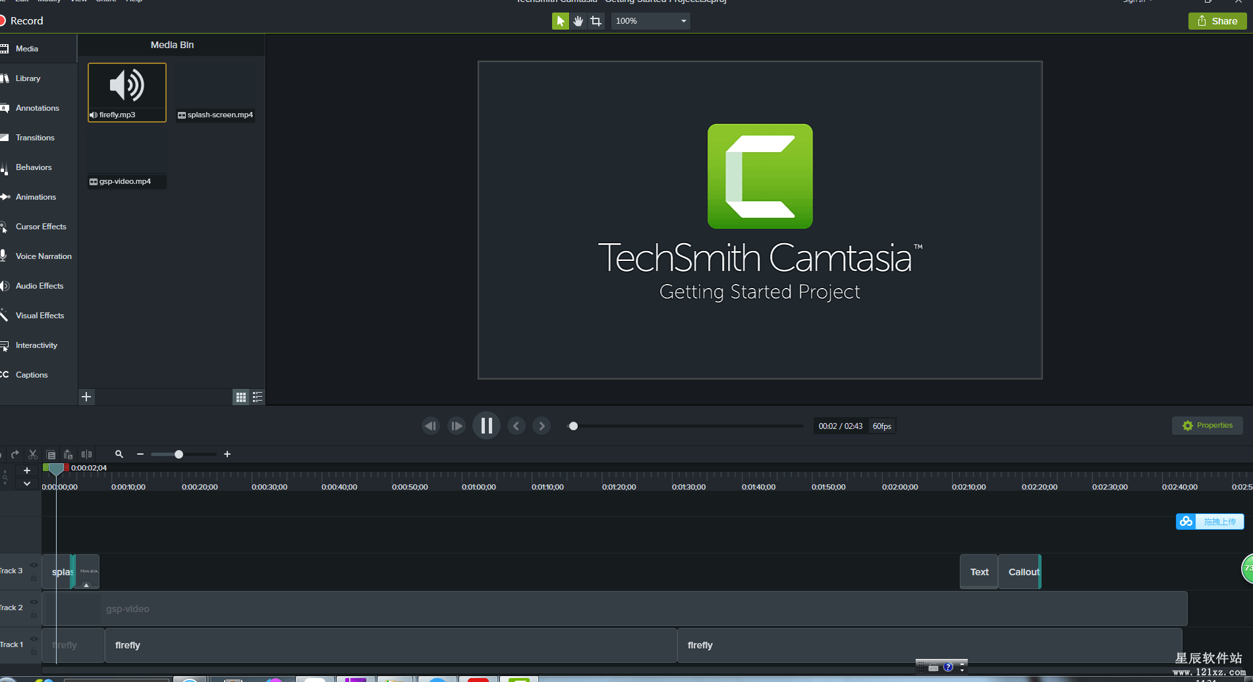Viewport: 1253px width, 682px height.
Task: Open the Properties panel
Action: [1207, 426]
